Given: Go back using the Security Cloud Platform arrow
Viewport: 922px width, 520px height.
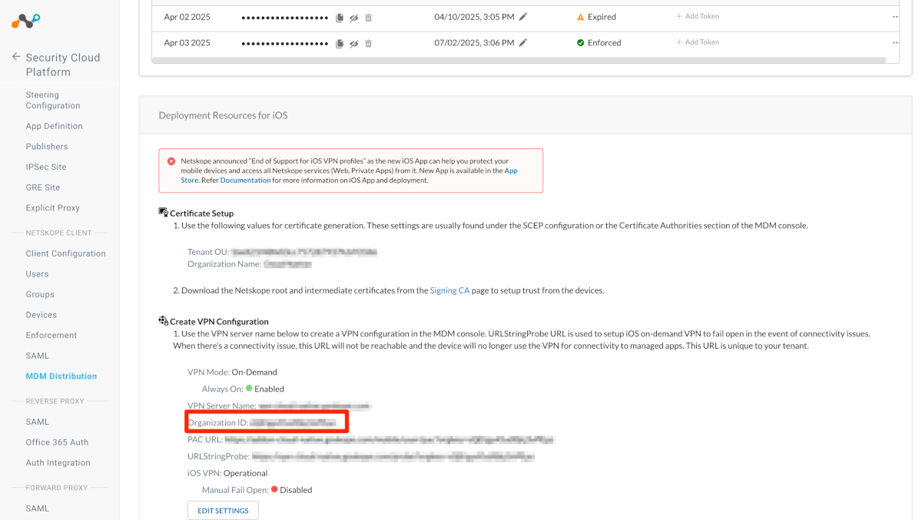Looking at the screenshot, I should pos(16,57).
